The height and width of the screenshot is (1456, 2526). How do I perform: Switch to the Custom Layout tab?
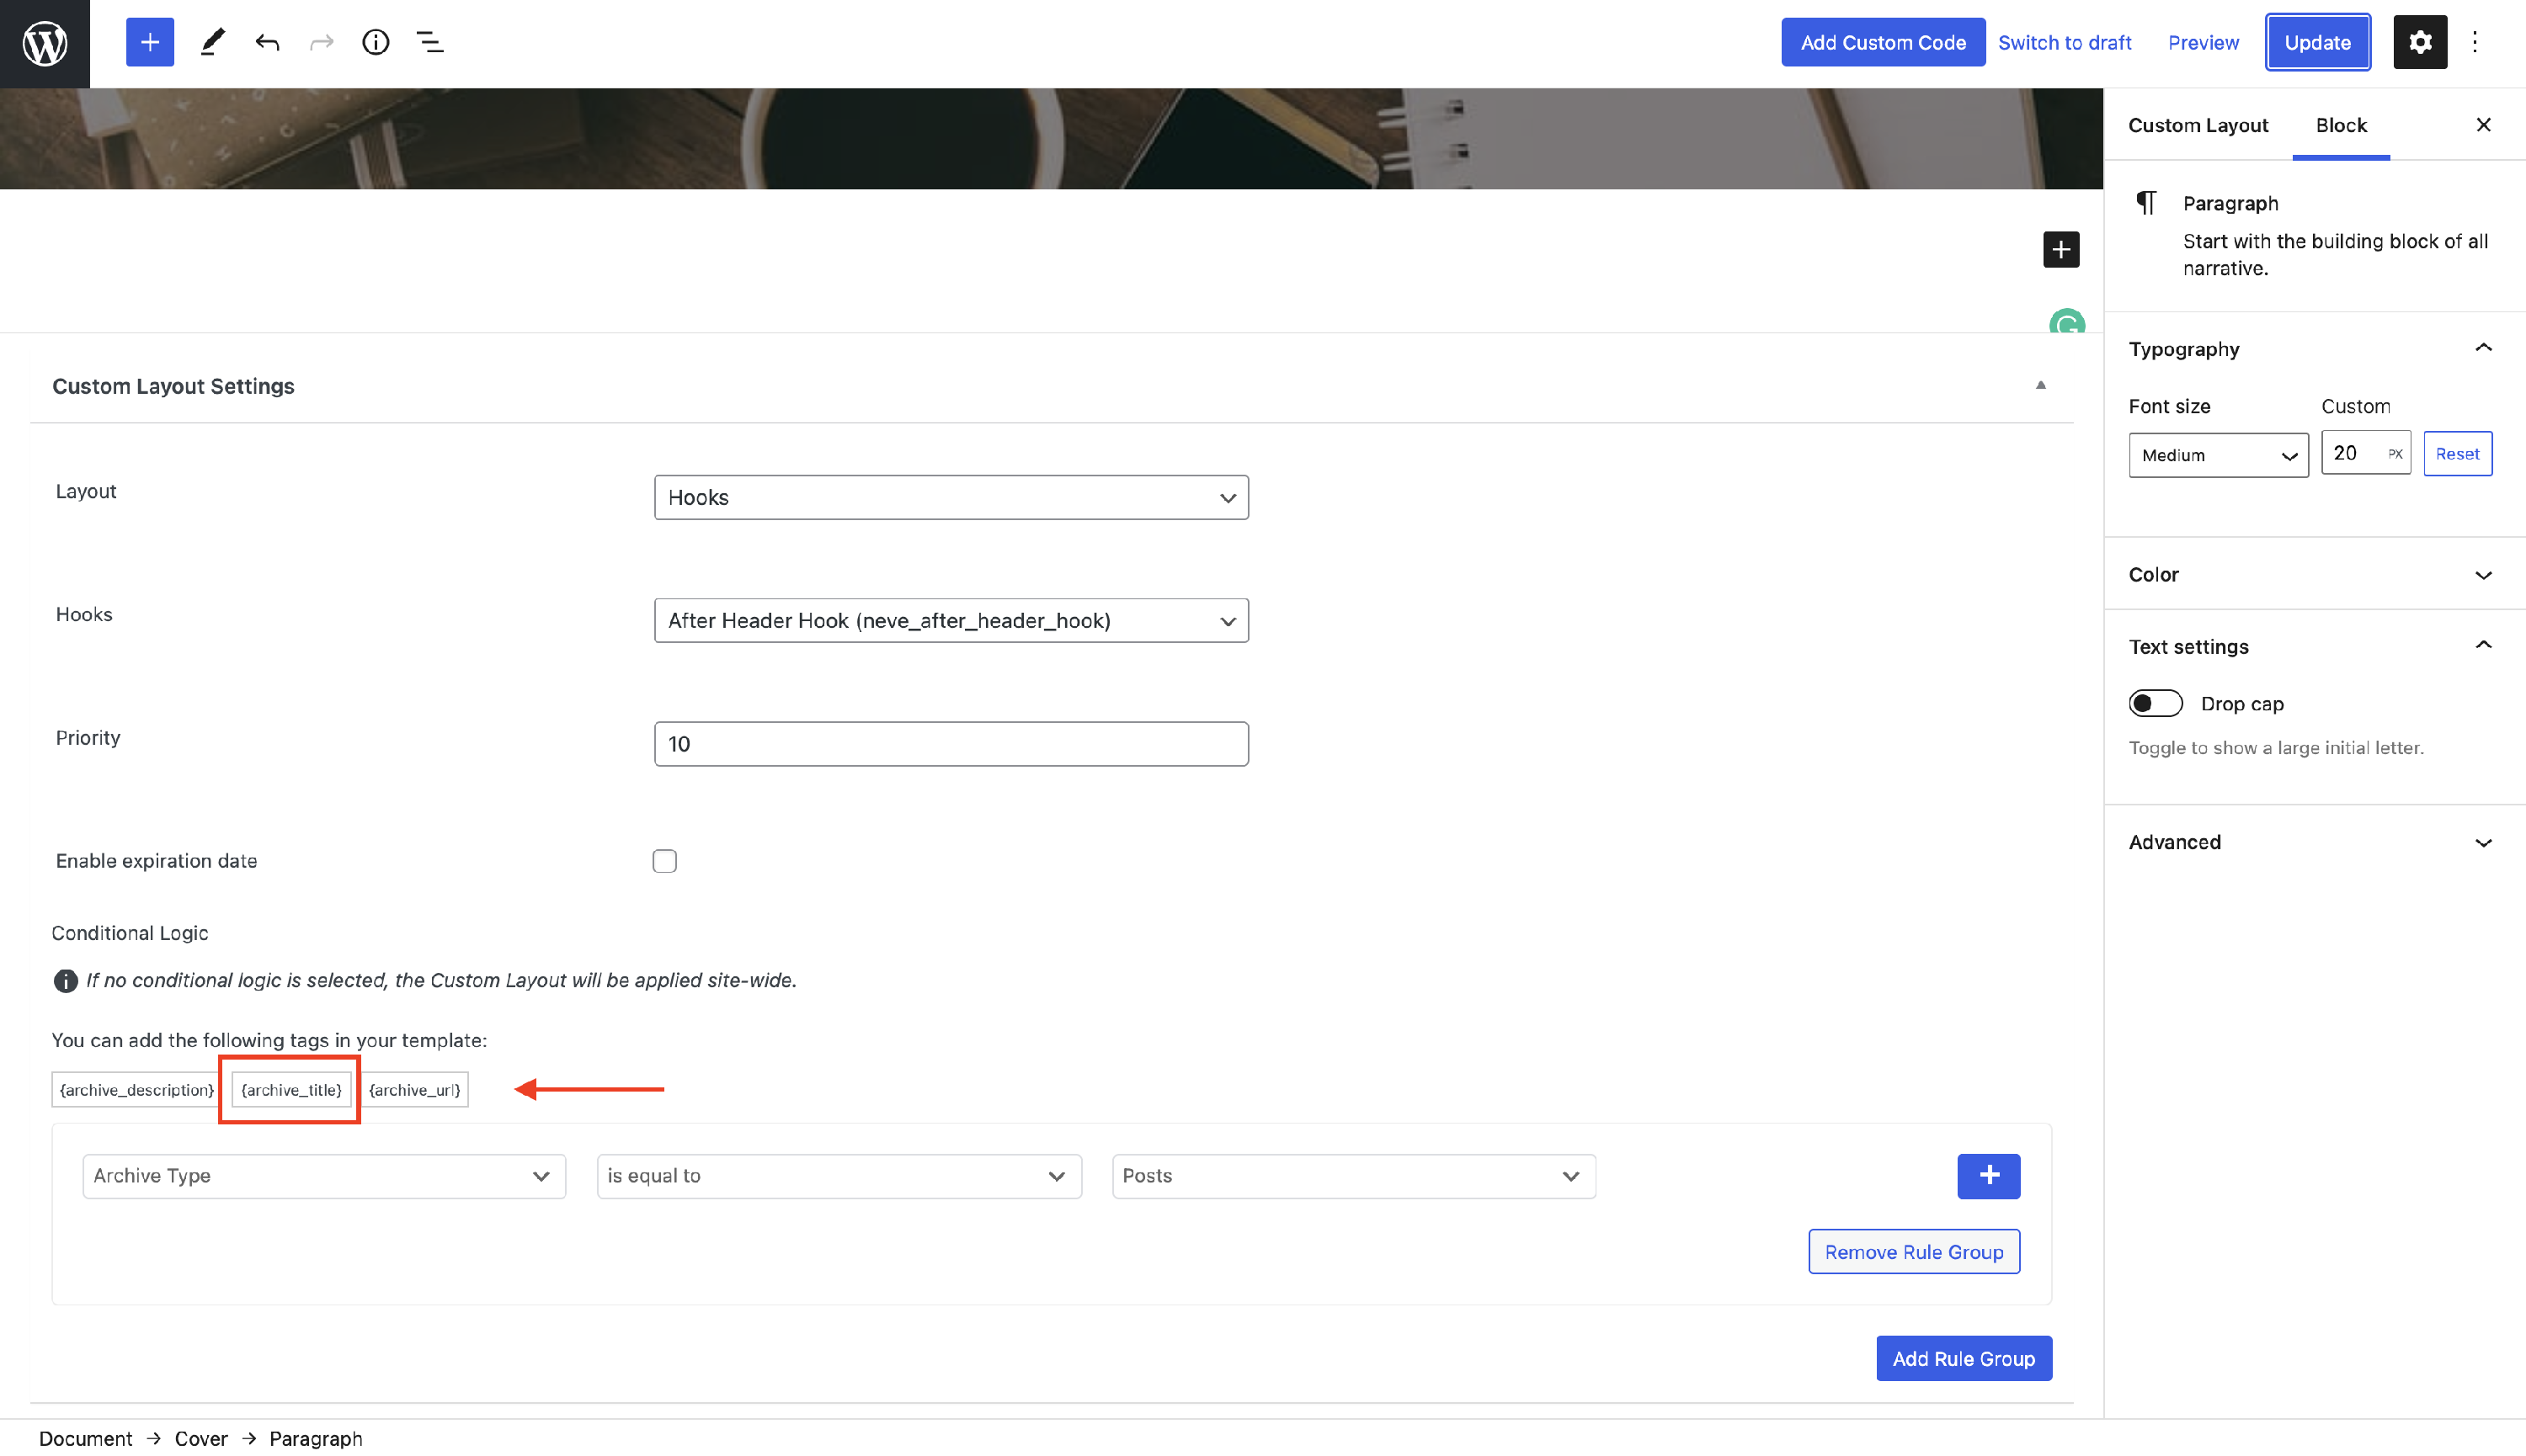[x=2198, y=124]
